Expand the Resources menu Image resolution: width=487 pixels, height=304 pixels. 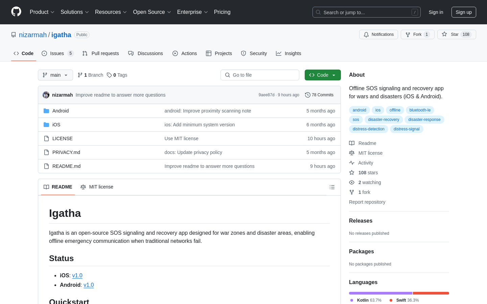111,12
